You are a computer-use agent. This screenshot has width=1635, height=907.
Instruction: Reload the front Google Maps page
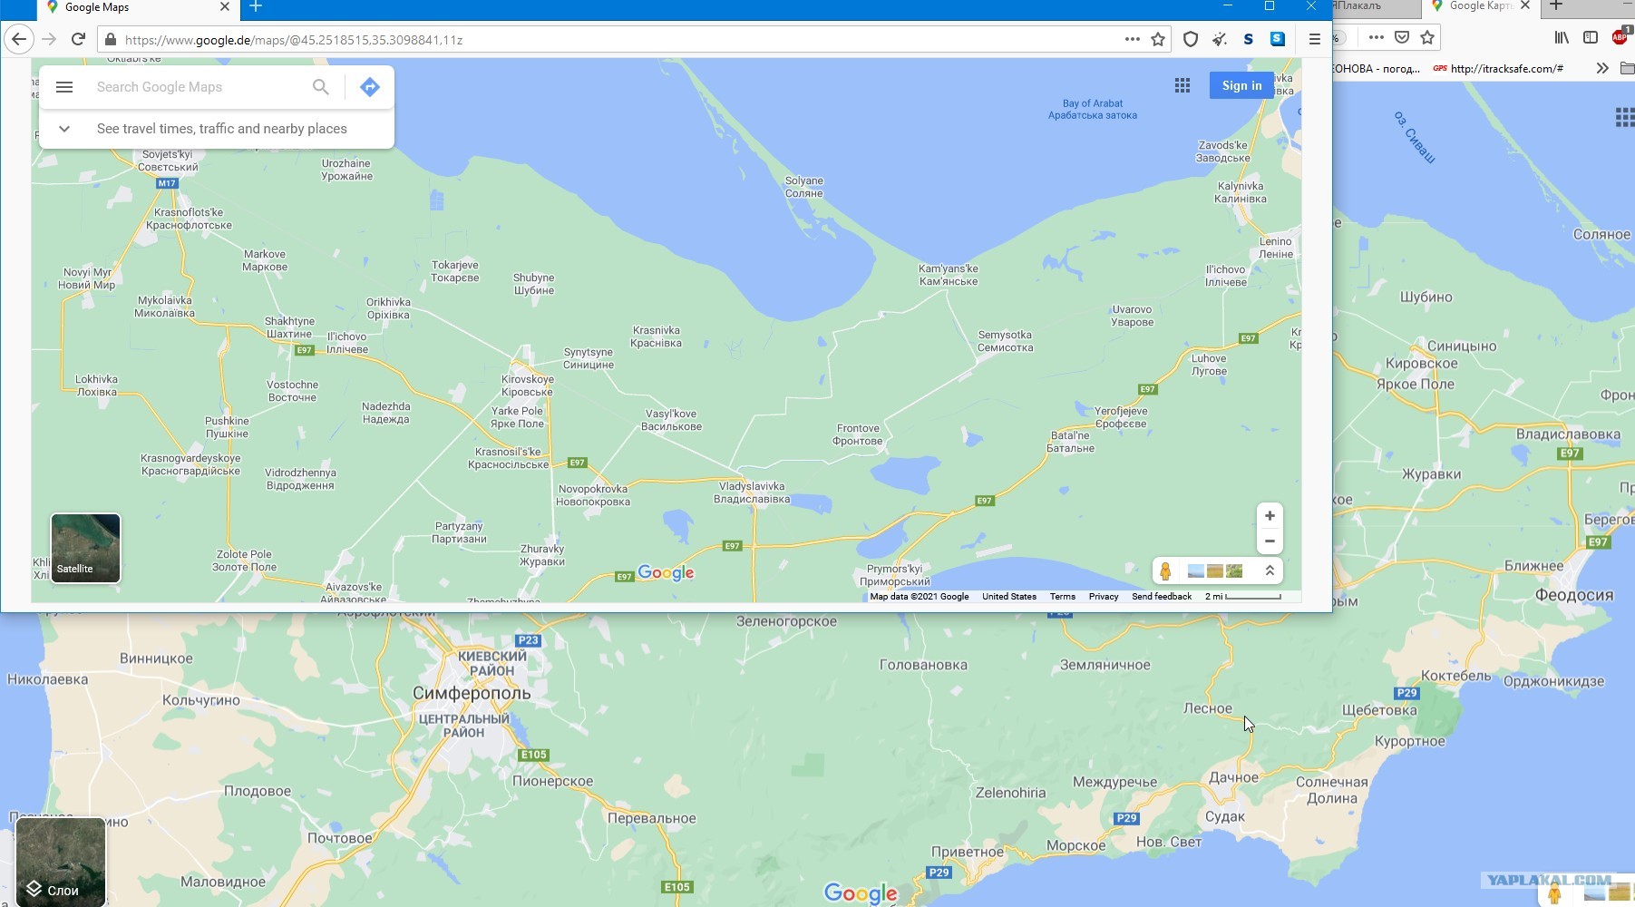[x=78, y=39]
